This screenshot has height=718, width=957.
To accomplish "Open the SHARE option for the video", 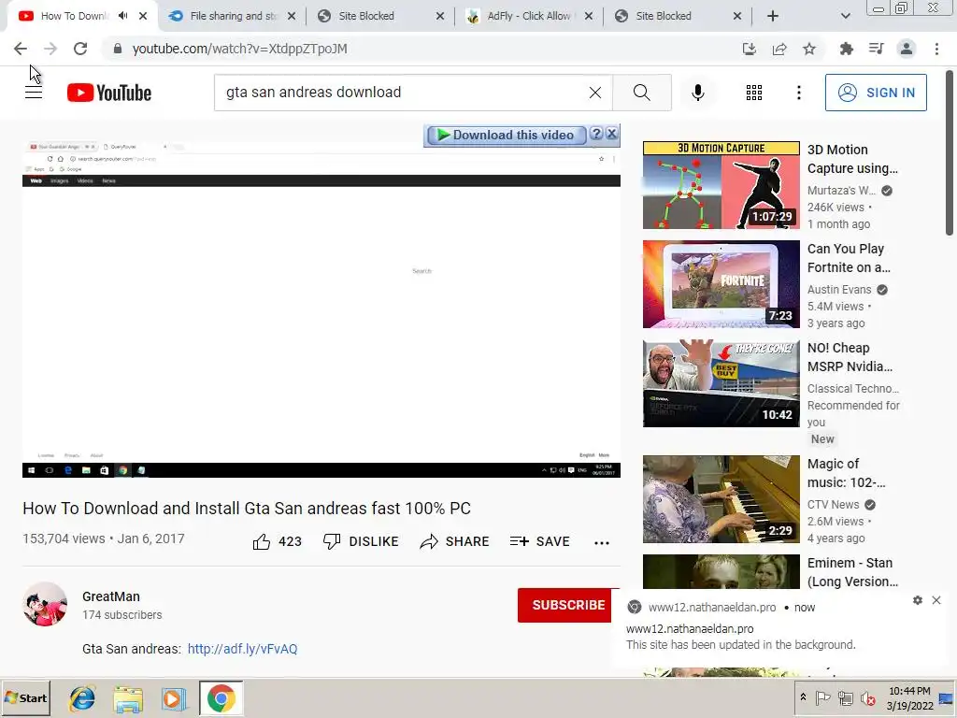I will (455, 541).
